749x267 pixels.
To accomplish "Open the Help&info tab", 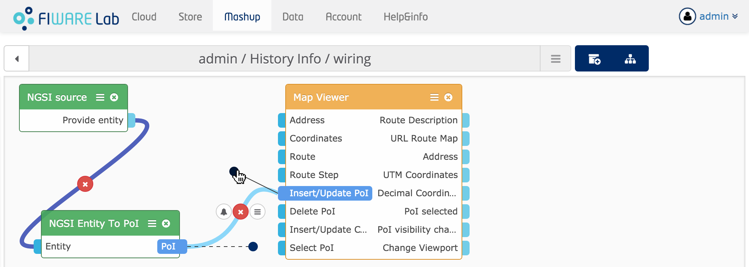I will [406, 17].
